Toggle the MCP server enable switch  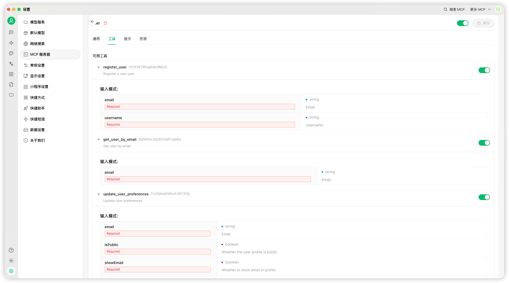pos(463,23)
